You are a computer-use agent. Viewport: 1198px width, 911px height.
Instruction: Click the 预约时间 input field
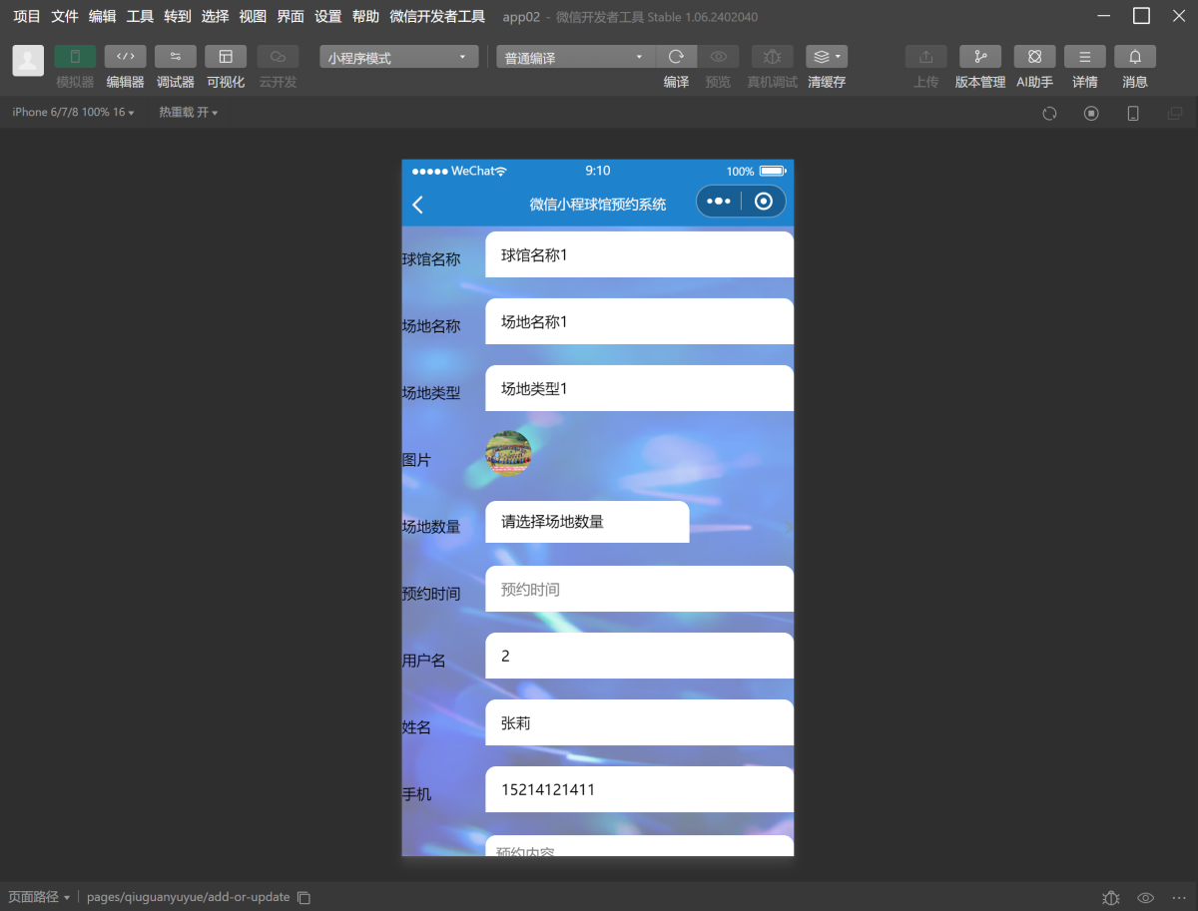(x=639, y=590)
